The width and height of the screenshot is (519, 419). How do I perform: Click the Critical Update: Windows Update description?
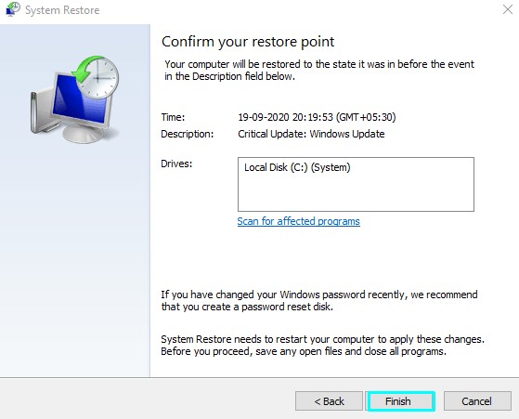click(x=311, y=134)
